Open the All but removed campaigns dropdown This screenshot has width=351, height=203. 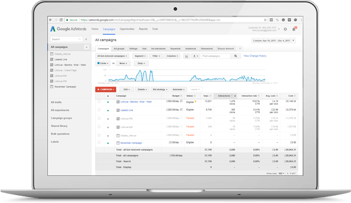point(112,56)
